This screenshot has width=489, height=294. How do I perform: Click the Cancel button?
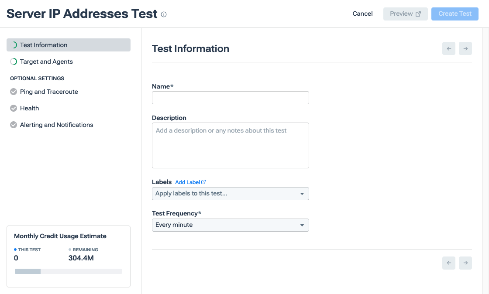pyautogui.click(x=362, y=14)
